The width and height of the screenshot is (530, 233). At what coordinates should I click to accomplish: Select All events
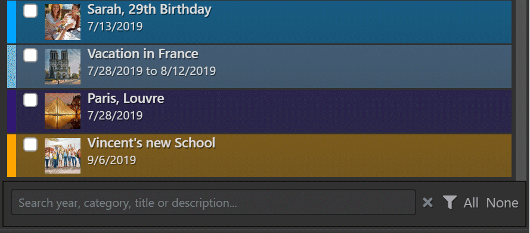tap(471, 203)
